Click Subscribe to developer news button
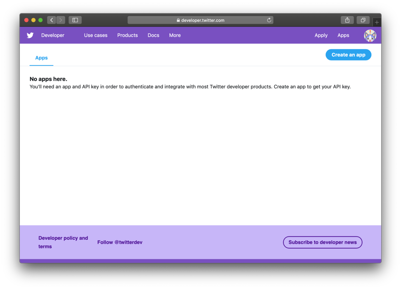 323,242
